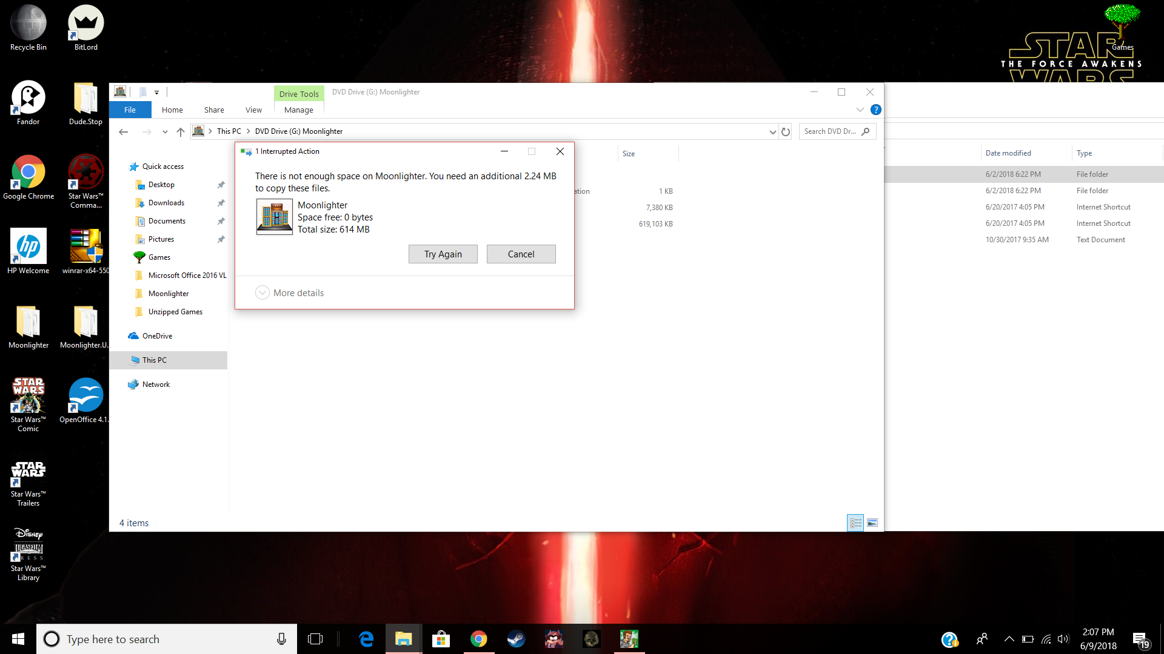This screenshot has width=1164, height=654.
Task: Expand More details in the dialog
Action: point(290,293)
